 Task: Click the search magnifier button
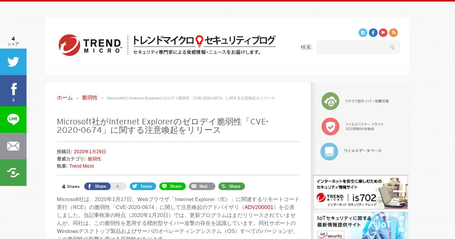click(x=392, y=47)
